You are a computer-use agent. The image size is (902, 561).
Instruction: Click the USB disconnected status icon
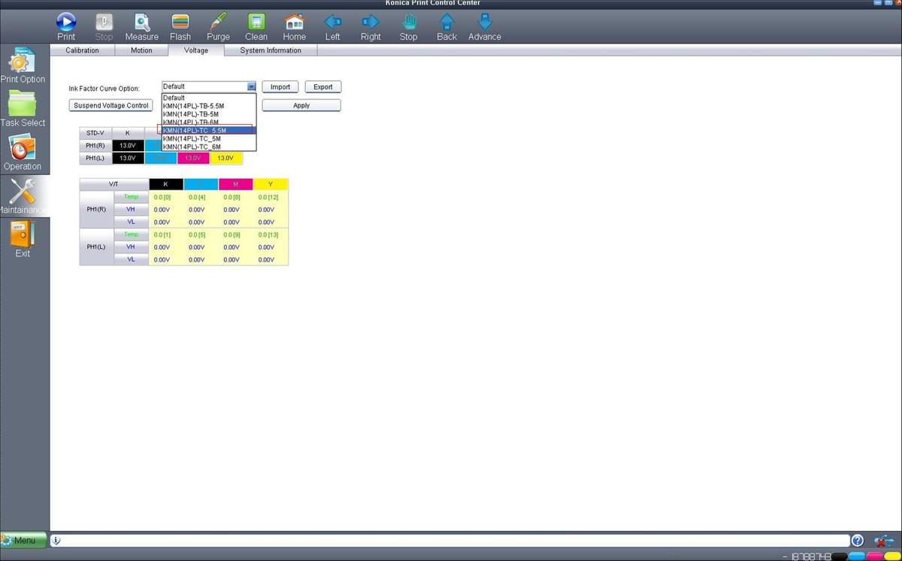click(x=882, y=540)
